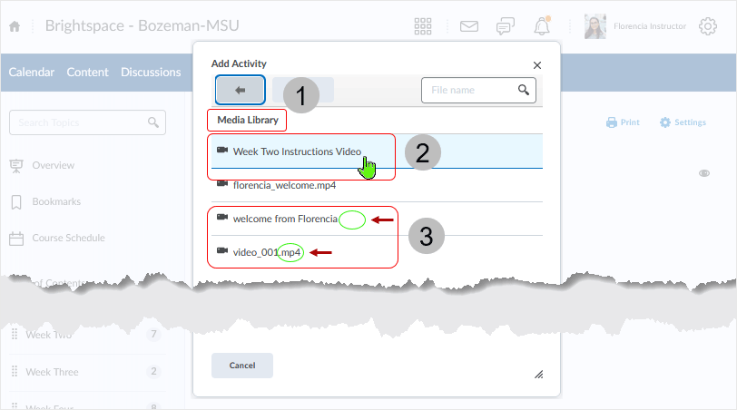This screenshot has width=737, height=410.
Task: Open the Discussions nav item
Action: tap(151, 72)
